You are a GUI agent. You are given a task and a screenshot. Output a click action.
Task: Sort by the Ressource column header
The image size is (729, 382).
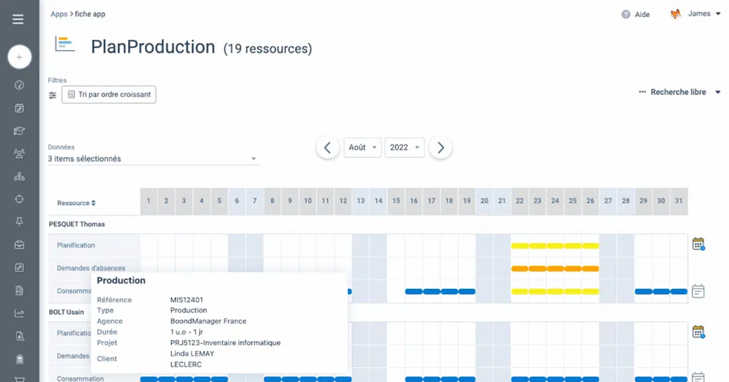[x=76, y=203]
